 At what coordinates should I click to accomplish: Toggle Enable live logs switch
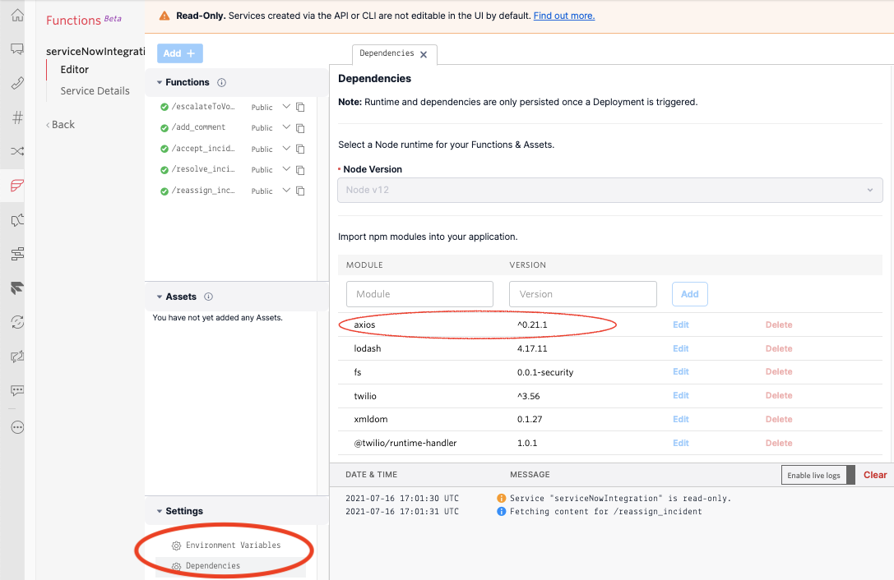[x=818, y=475]
